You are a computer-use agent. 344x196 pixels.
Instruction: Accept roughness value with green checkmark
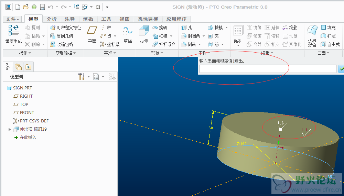pos(341,69)
